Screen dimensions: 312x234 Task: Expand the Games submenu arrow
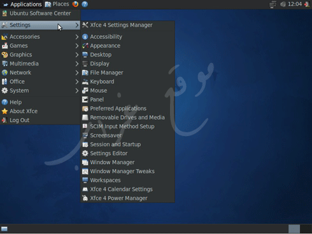pos(77,46)
